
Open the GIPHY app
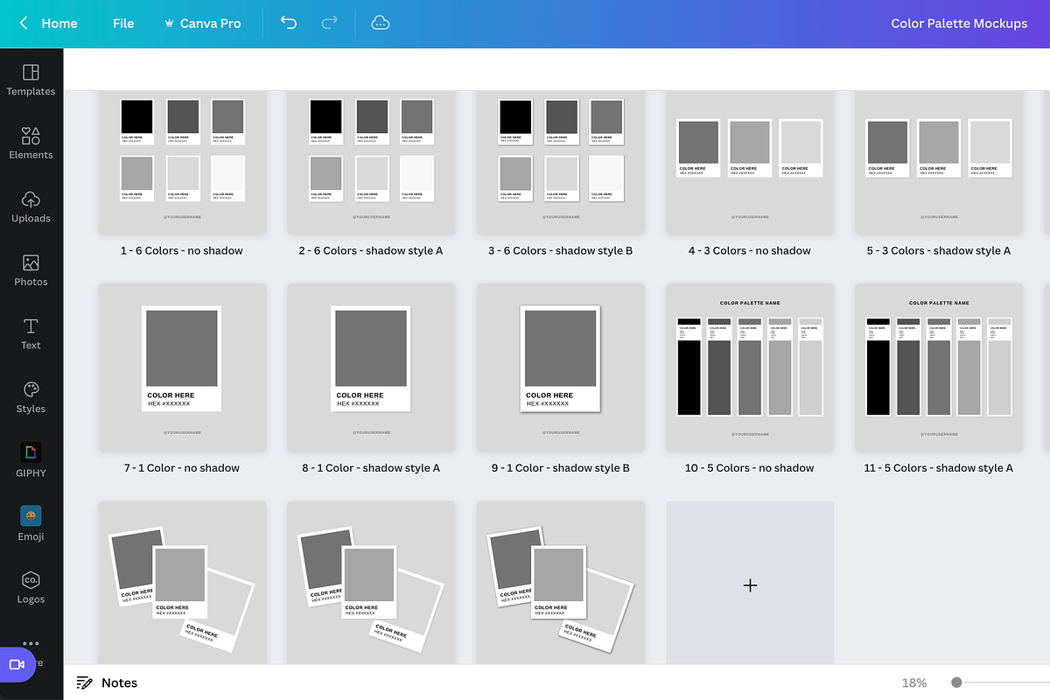click(x=31, y=460)
